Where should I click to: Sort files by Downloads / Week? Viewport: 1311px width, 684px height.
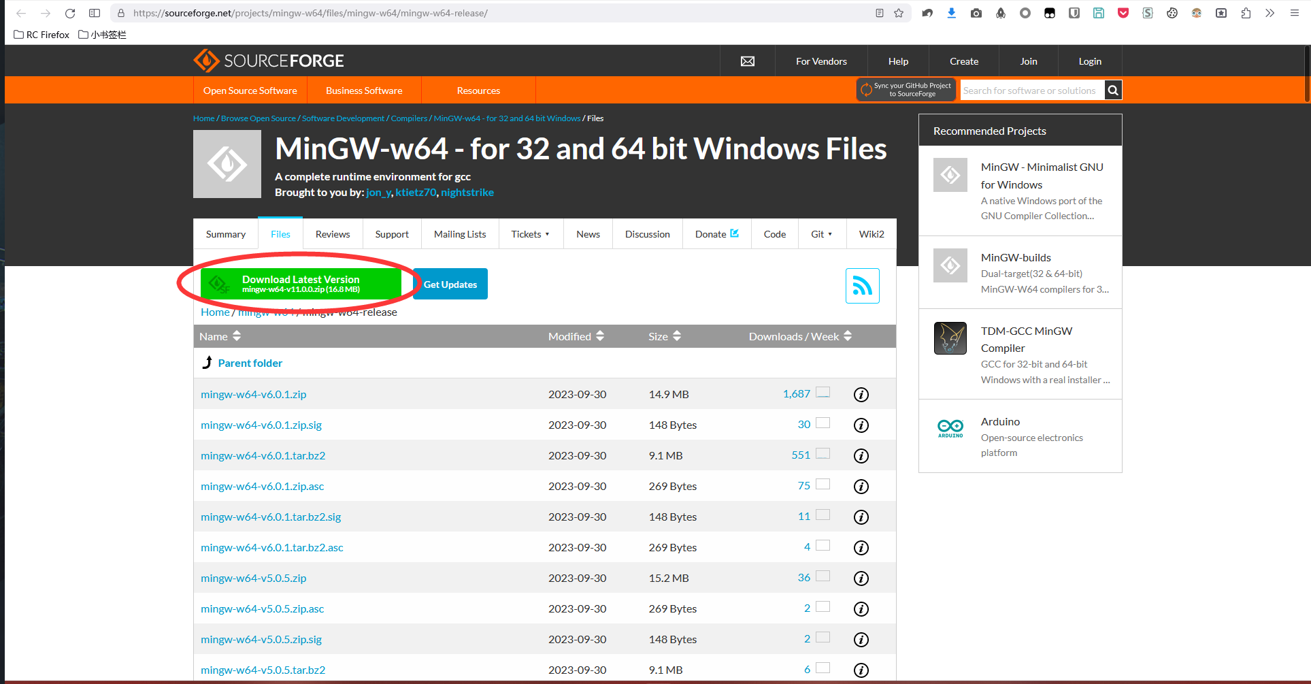click(800, 336)
